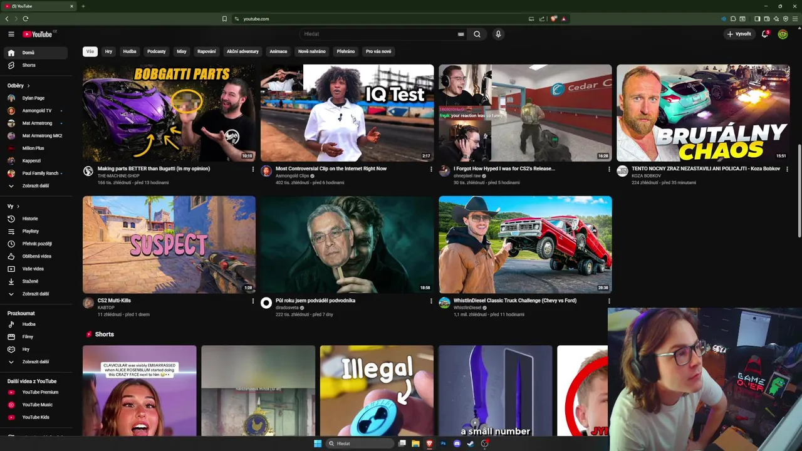The image size is (802, 451).
Task: Open Filmy under Prozkoumat
Action: (x=35, y=336)
